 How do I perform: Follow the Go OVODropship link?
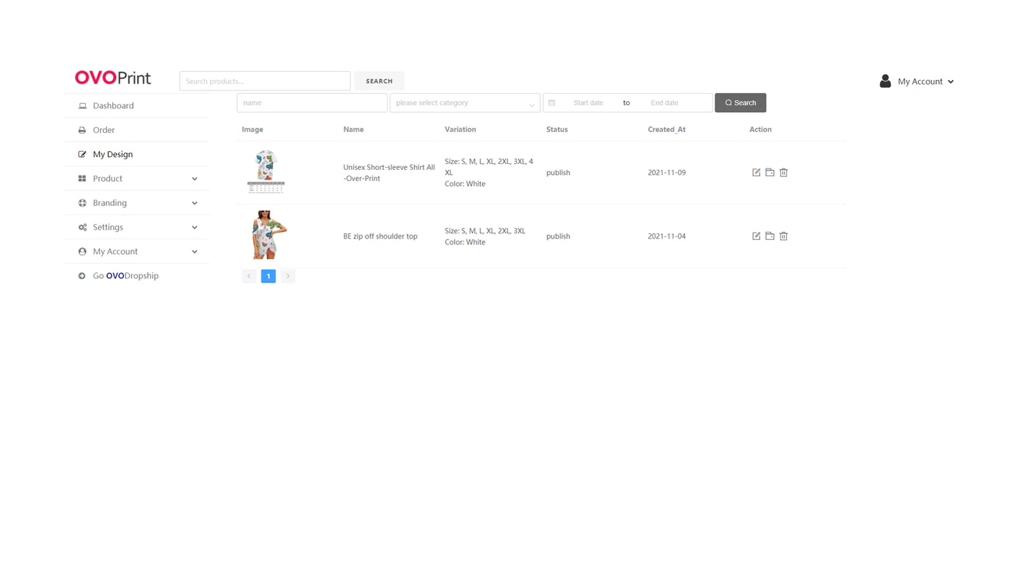(x=125, y=276)
